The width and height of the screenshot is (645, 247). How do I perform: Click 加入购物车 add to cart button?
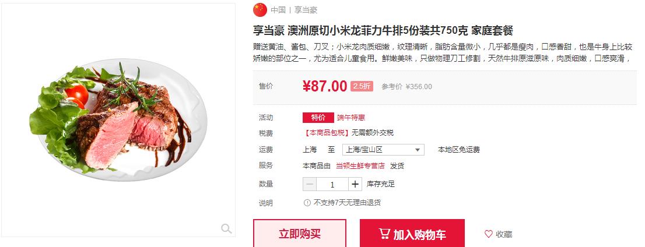(x=412, y=234)
